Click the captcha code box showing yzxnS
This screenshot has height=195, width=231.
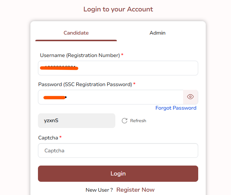77,121
